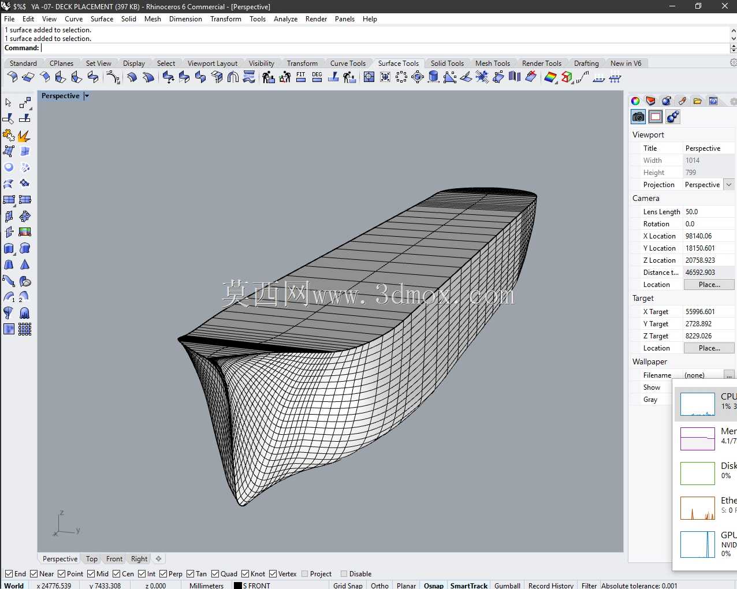Toggle the Perp osnap checkbox
Screen dimensions: 737x589
tap(163, 573)
